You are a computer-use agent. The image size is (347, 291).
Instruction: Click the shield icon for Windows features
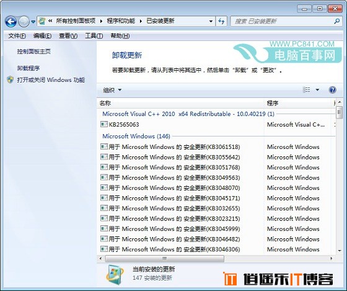[10, 80]
